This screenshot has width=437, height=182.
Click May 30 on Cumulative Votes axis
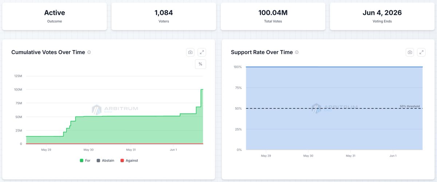coord(88,149)
